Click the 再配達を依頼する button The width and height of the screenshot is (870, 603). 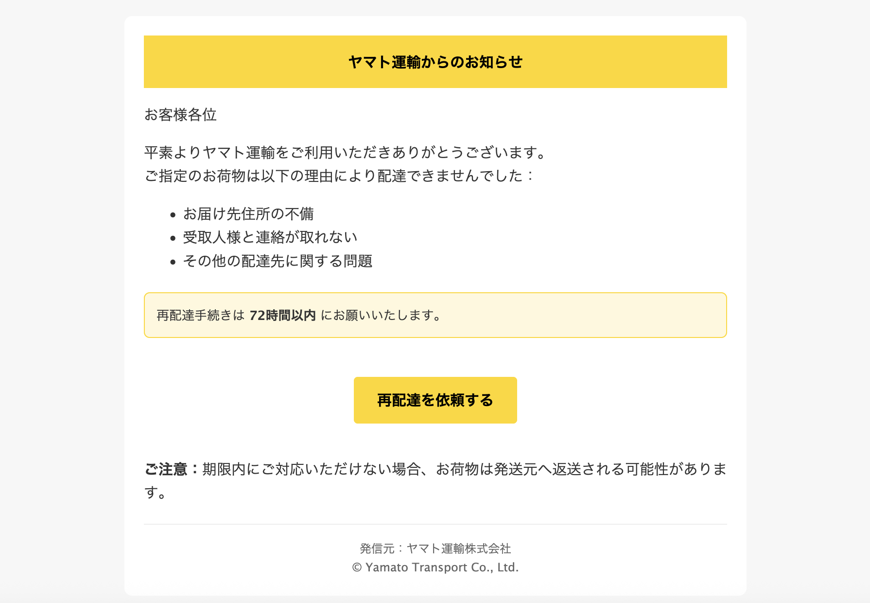[x=435, y=400]
